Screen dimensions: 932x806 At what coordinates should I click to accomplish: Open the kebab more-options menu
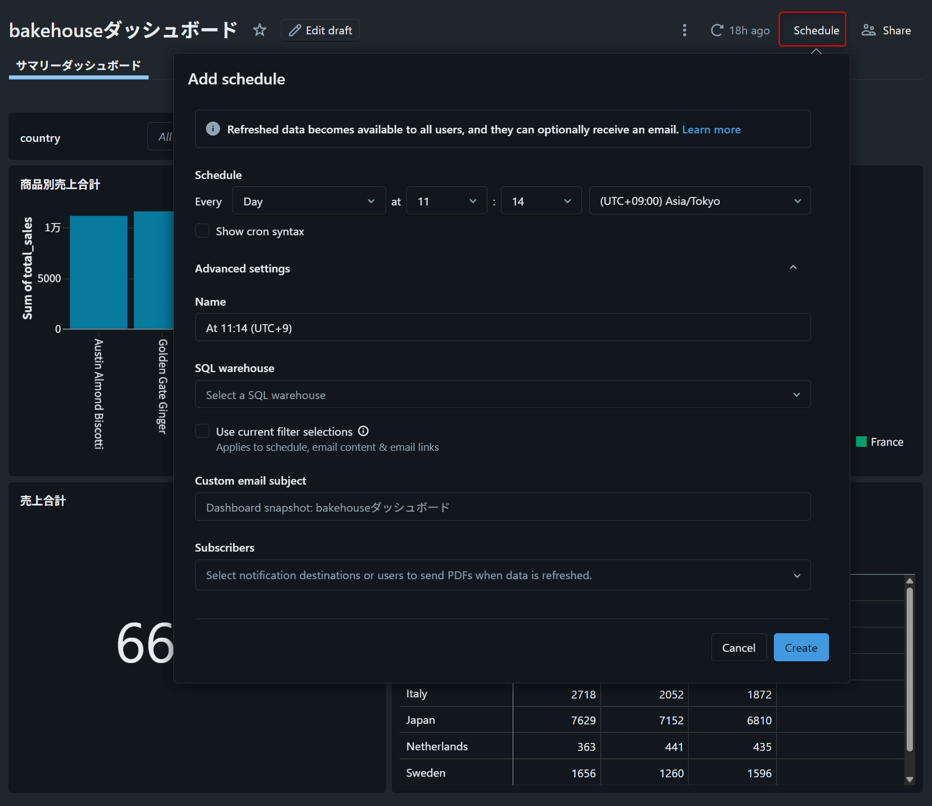pyautogui.click(x=684, y=30)
